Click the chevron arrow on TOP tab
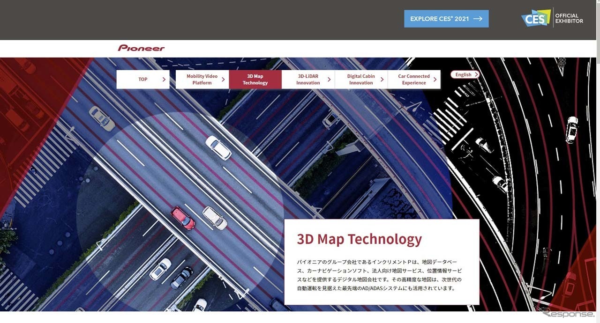This screenshot has height=323, width=600. point(164,80)
